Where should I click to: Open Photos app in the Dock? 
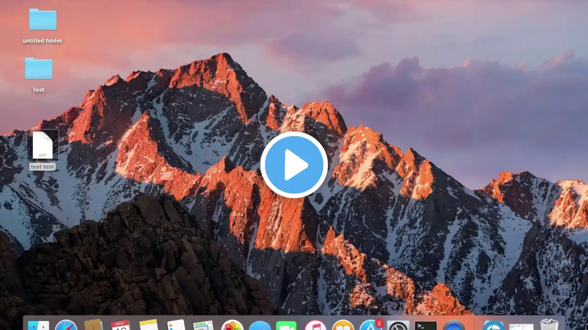click(x=232, y=325)
